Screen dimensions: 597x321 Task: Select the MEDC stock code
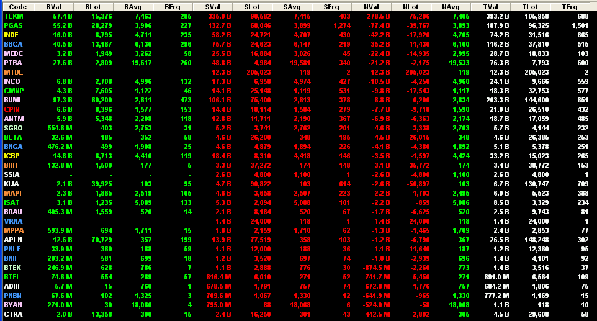(x=13, y=53)
